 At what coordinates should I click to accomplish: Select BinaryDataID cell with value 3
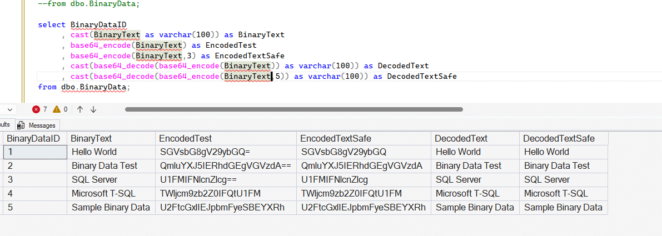point(35,180)
